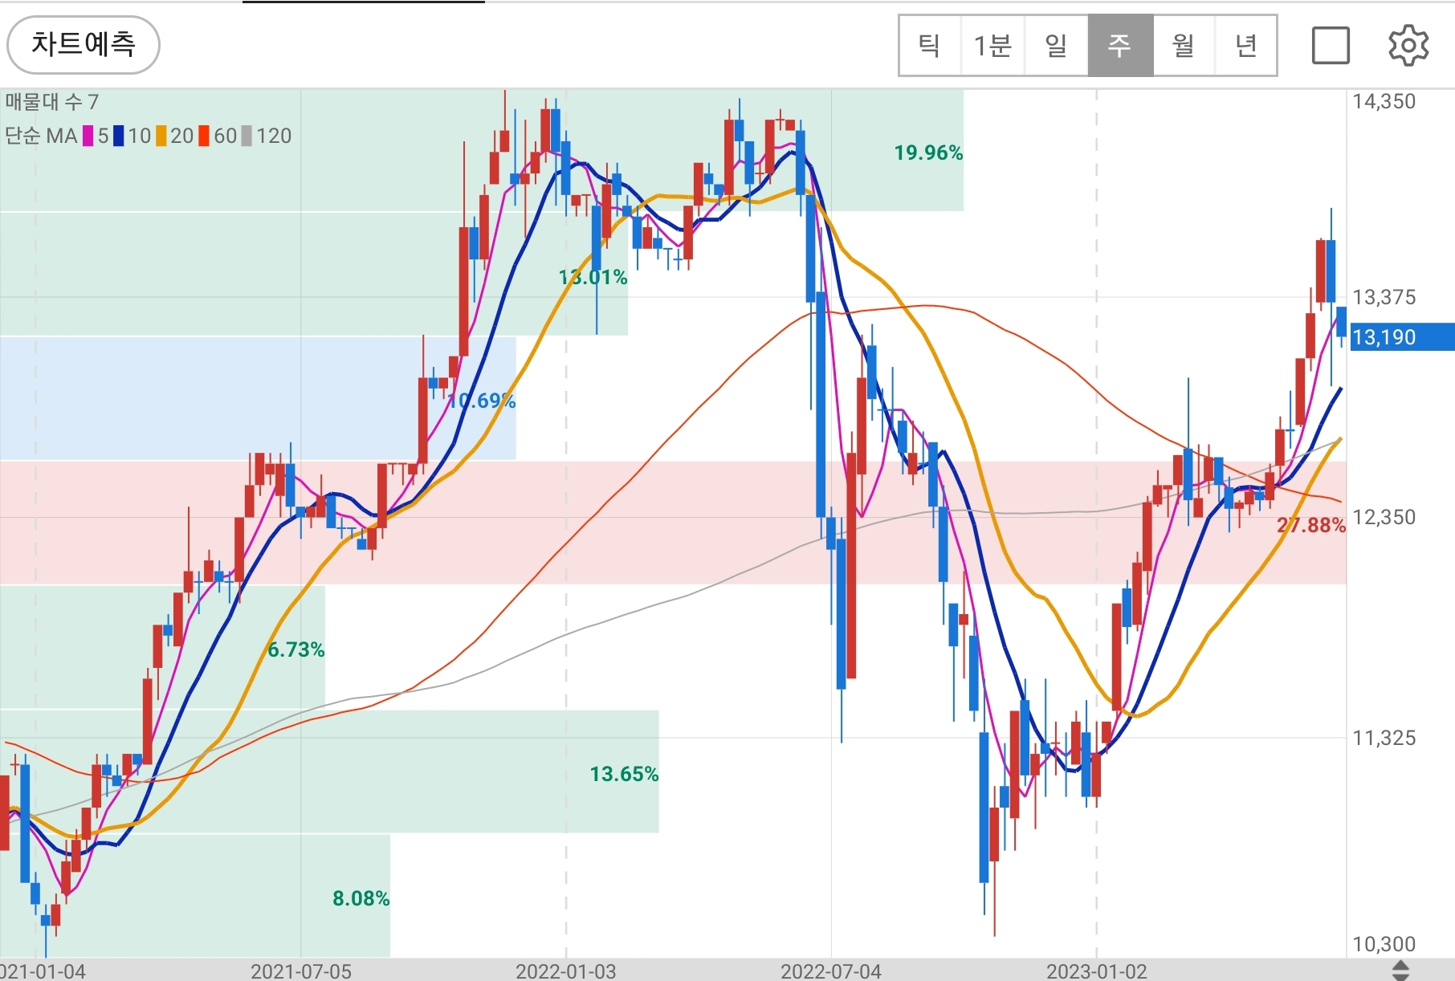Click the dark blue MA 10 swatch

click(x=119, y=136)
